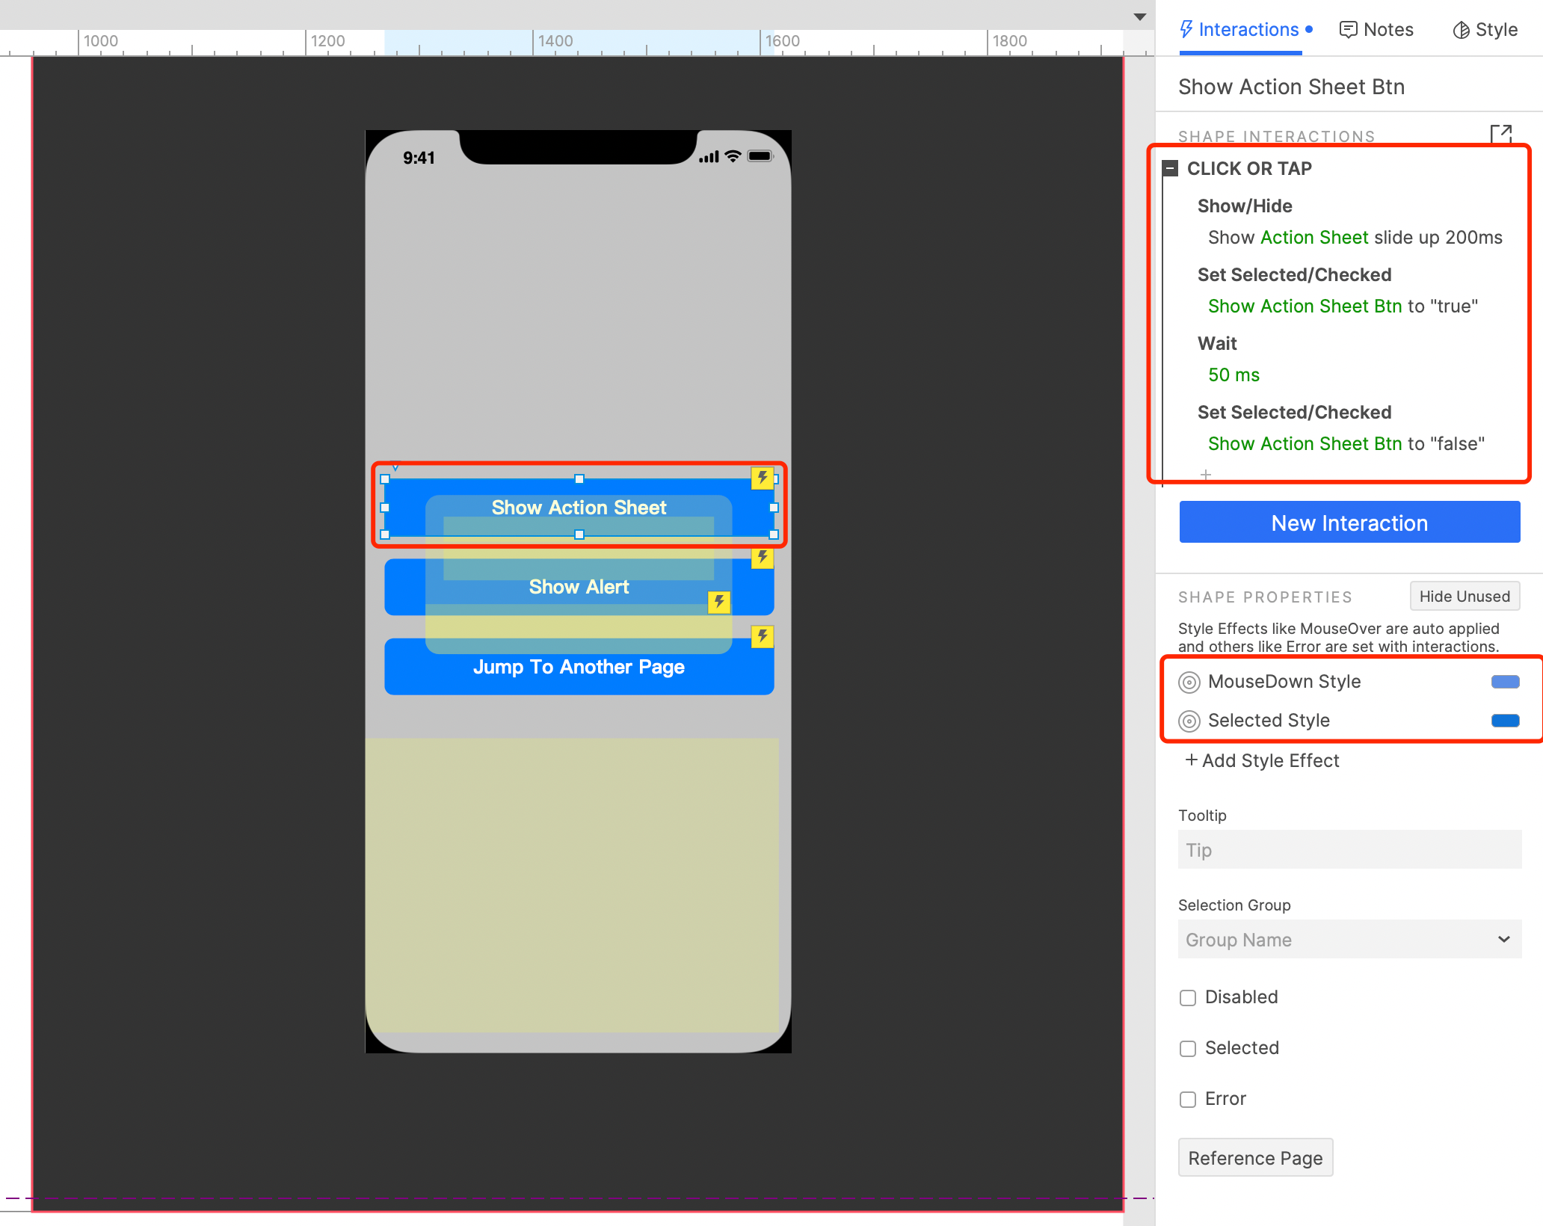
Task: Click the pop-out interactions editor icon
Action: pos(1500,135)
